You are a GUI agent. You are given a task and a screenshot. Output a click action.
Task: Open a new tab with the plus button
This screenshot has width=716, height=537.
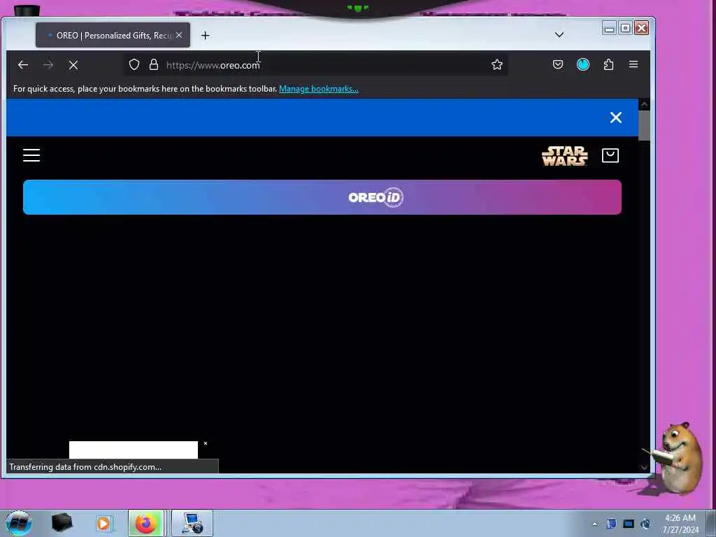point(206,35)
